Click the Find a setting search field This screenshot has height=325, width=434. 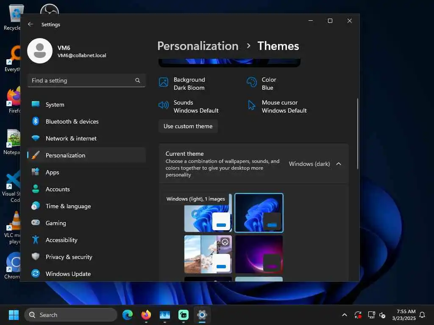86,80
